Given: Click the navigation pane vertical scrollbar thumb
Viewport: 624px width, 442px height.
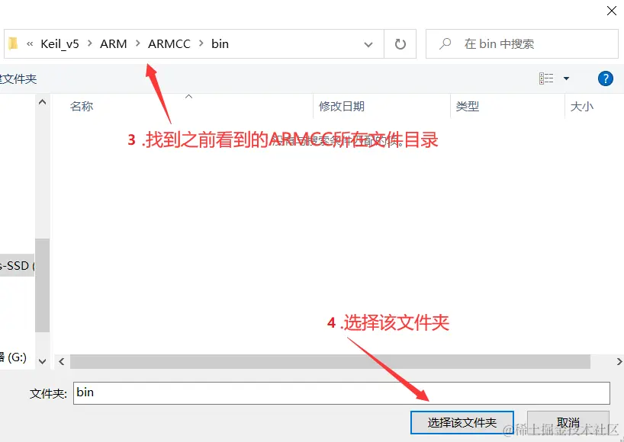Looking at the screenshot, I should coord(42,285).
